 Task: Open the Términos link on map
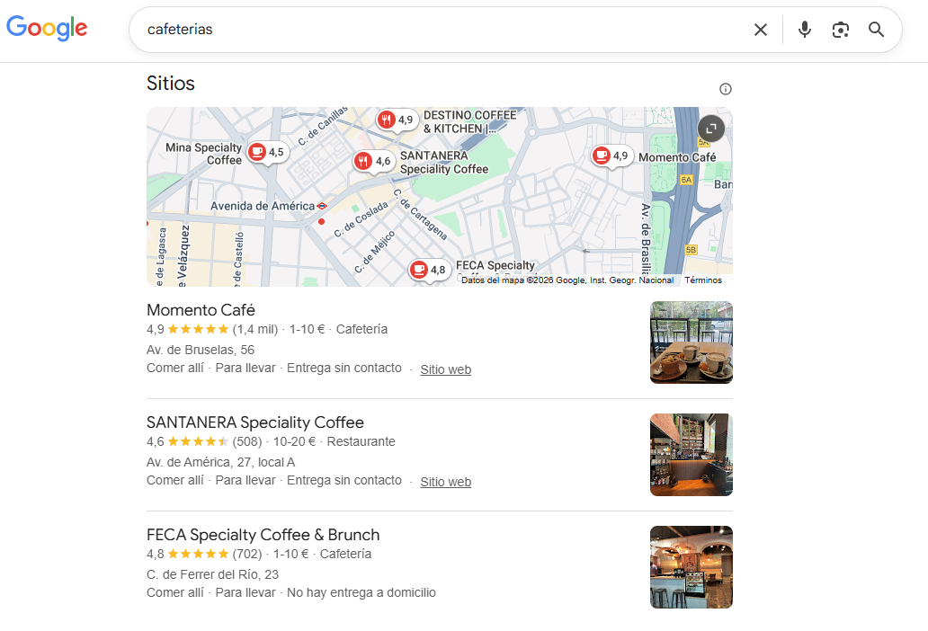click(703, 280)
